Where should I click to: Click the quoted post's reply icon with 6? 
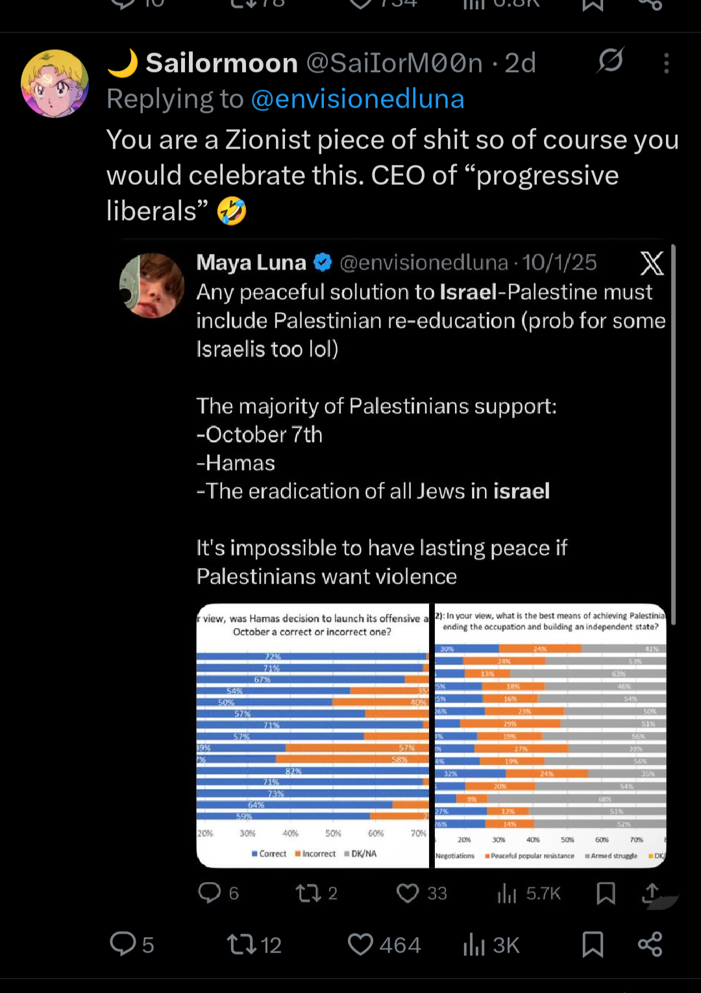click(x=210, y=893)
